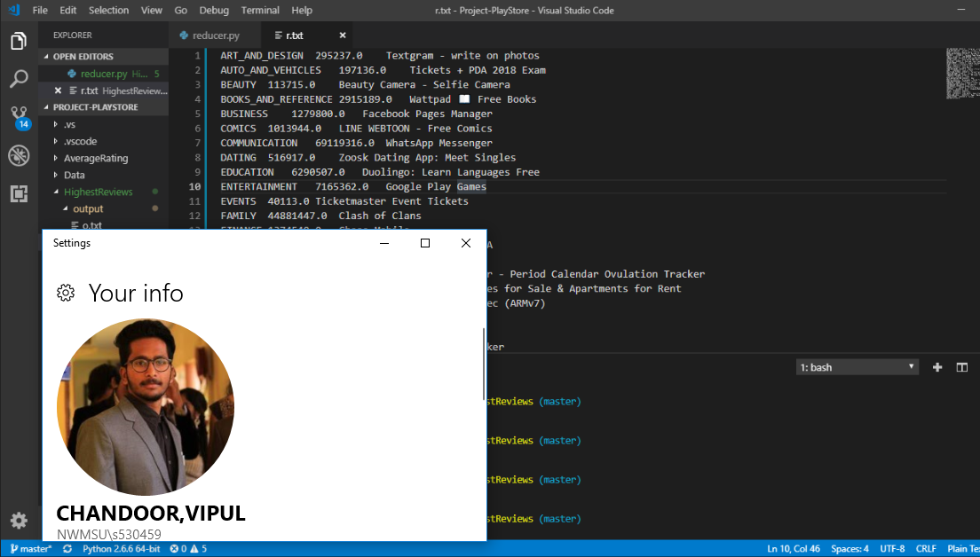Open the Edit menu

[x=68, y=11]
